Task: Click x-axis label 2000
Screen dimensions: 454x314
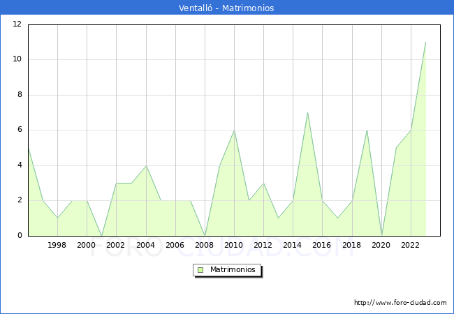Action: coord(87,245)
